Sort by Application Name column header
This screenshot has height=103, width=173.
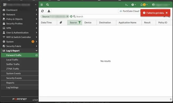click(x=129, y=23)
